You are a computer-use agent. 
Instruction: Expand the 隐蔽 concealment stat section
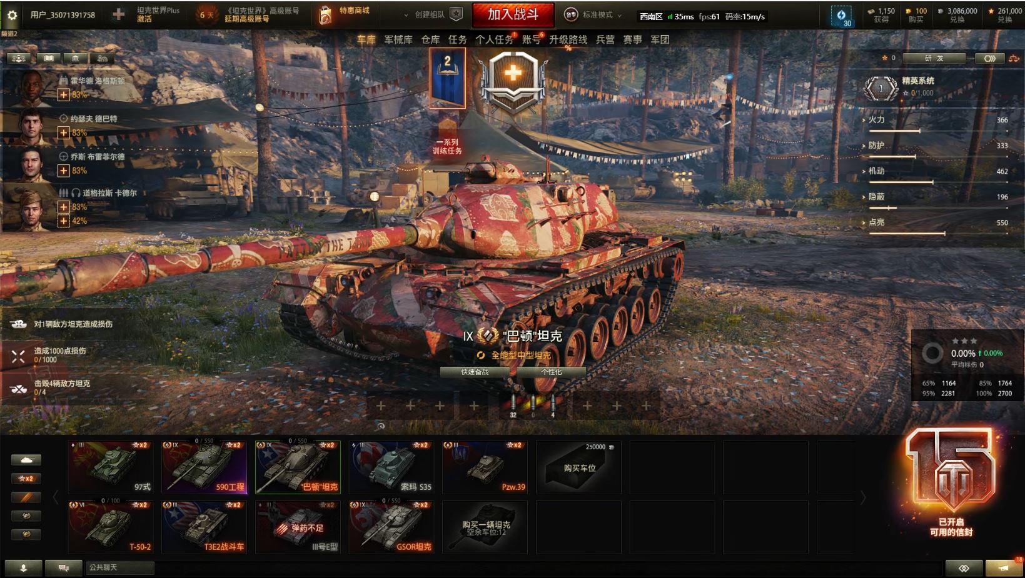[876, 197]
